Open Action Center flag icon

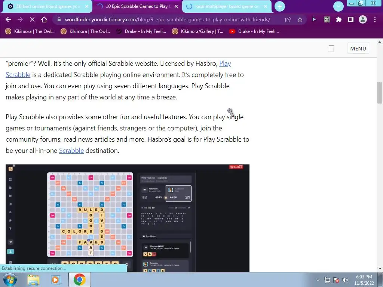point(336,280)
